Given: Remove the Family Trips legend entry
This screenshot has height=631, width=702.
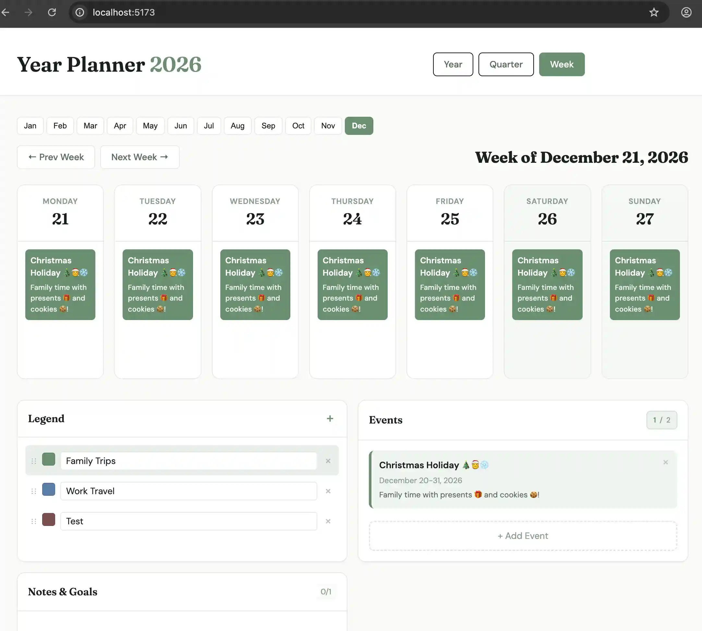Looking at the screenshot, I should pos(328,461).
